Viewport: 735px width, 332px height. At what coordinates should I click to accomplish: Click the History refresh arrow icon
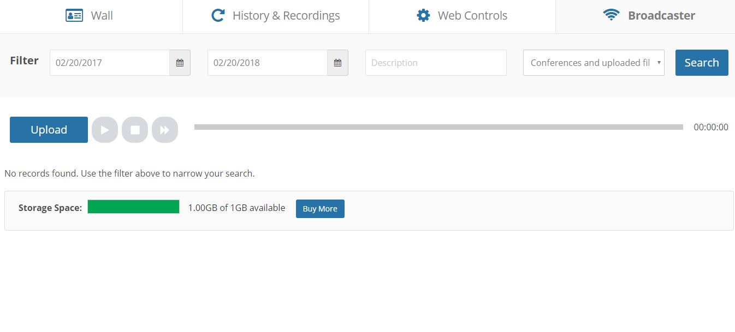tap(218, 15)
